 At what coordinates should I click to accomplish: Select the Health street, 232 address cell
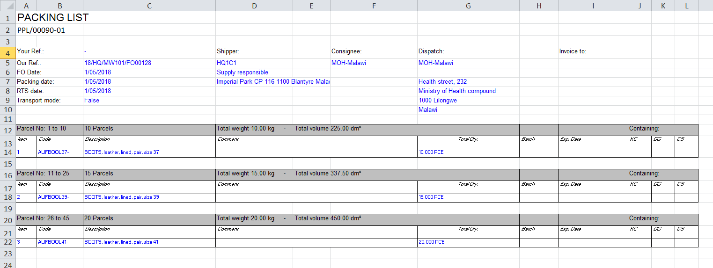click(x=442, y=81)
